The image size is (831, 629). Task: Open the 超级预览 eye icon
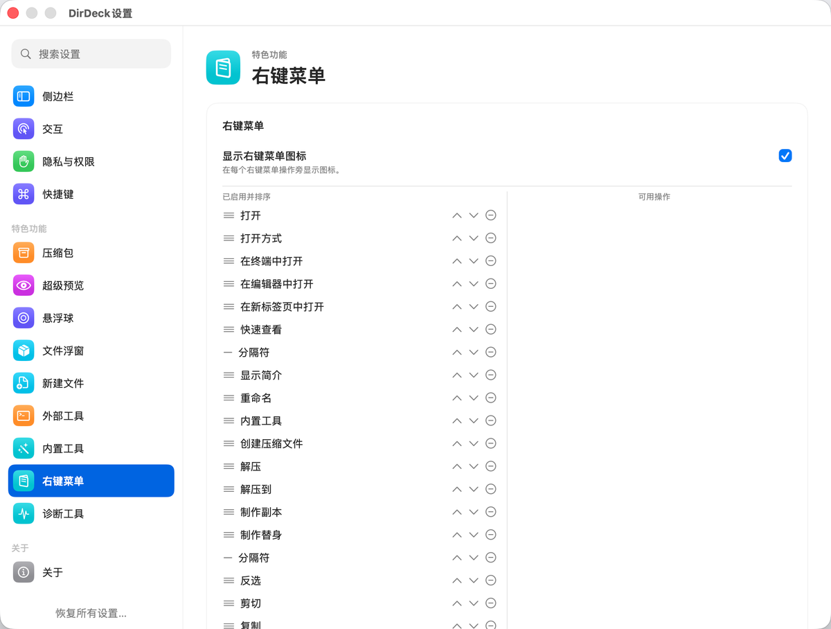pos(24,285)
